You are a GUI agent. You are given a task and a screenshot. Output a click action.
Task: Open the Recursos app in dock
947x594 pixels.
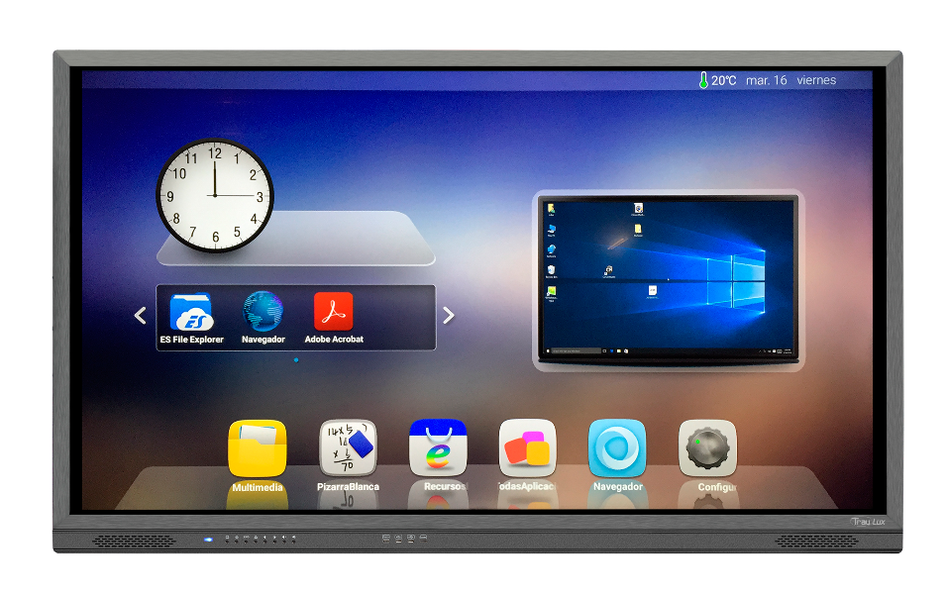pos(438,448)
